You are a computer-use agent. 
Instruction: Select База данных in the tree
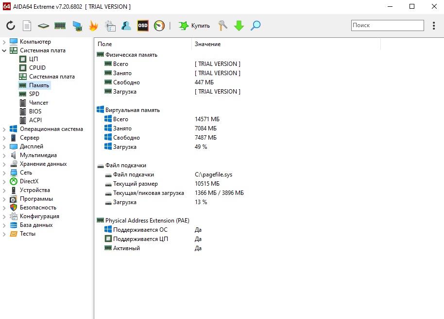(36, 225)
